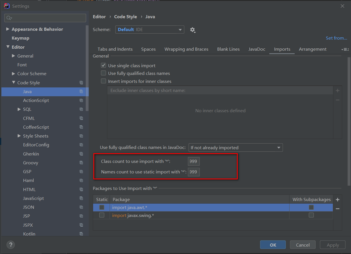
Task: Click the 'Set from...' link
Action: [x=336, y=38]
